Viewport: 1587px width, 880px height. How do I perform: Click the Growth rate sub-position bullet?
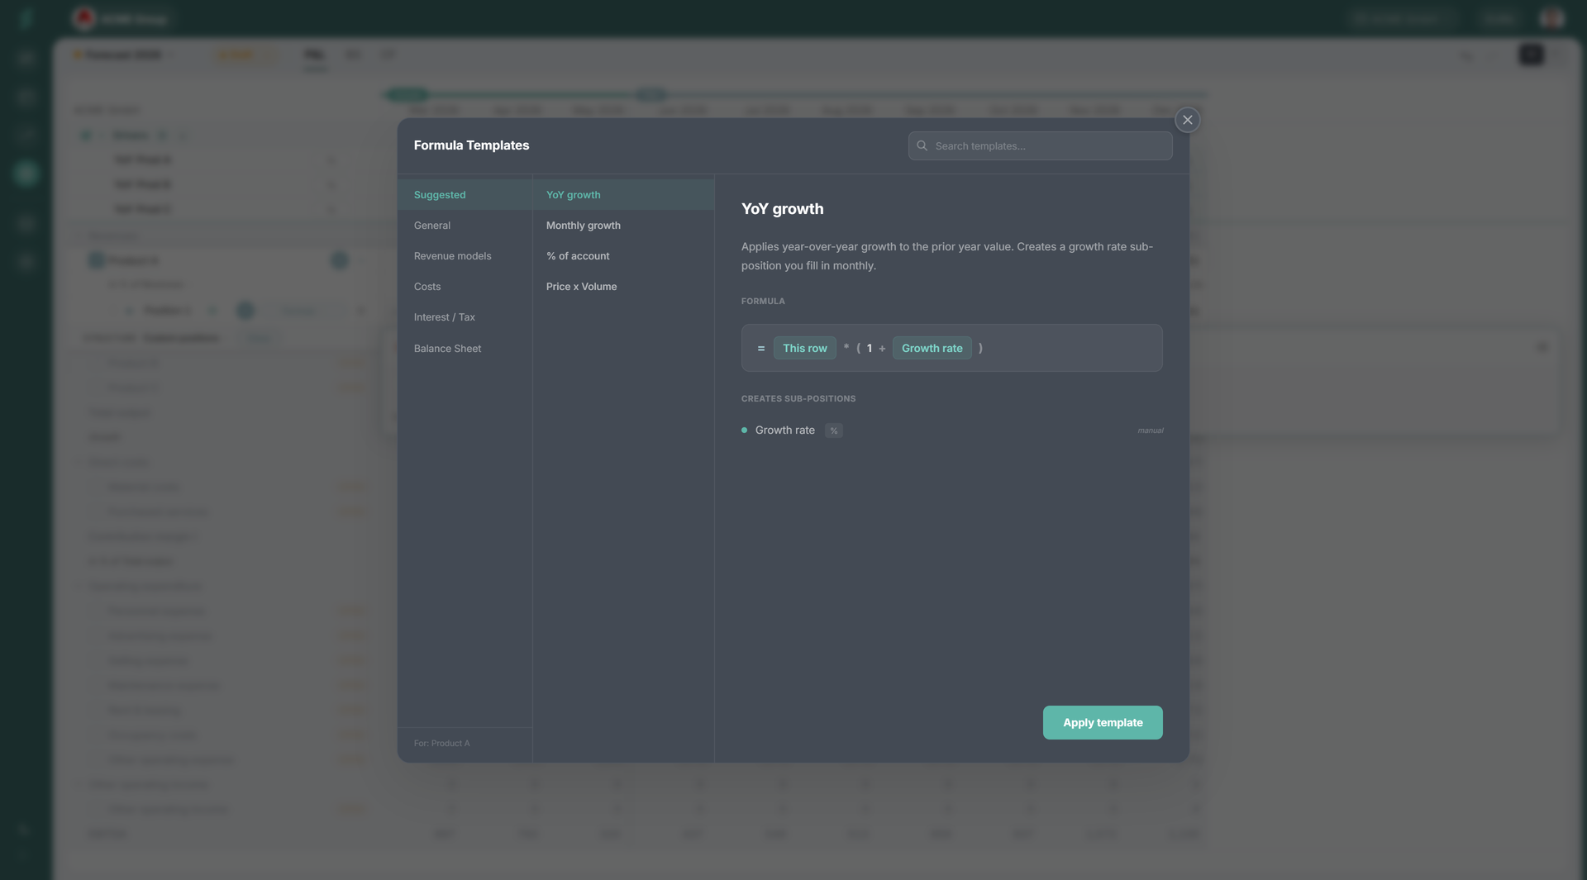click(x=744, y=430)
